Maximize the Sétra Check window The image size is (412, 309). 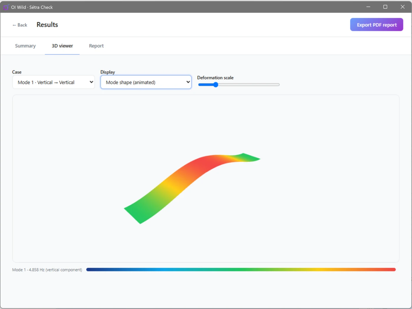coord(385,7)
